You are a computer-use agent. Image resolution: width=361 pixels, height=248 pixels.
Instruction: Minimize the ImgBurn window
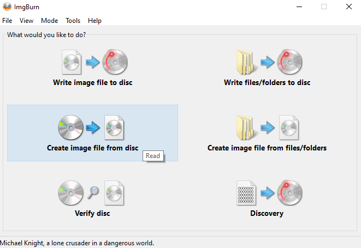(299, 7)
